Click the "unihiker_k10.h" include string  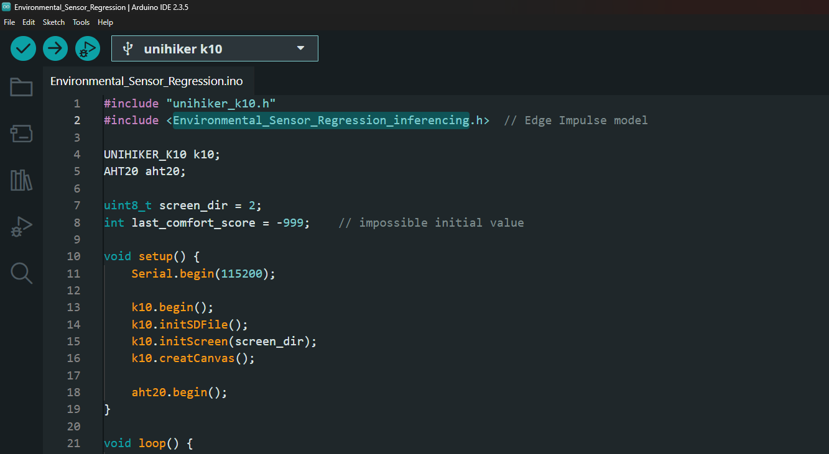click(221, 103)
